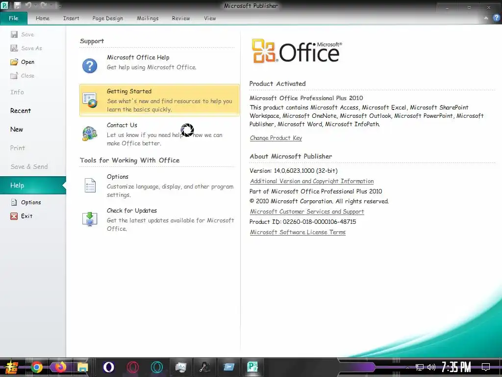Open the Getting Started item
Viewport: 502px width, 377px height.
159,100
